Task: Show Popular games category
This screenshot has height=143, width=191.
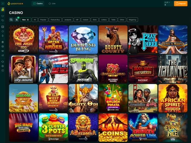Action: (x=43, y=20)
